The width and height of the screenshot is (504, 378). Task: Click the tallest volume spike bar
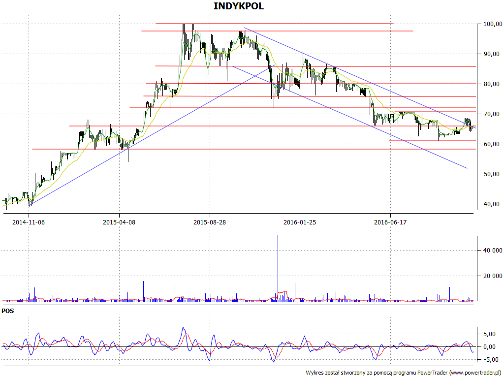click(x=278, y=268)
